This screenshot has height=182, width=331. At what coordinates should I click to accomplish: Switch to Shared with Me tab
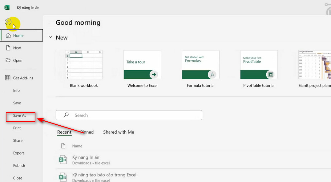[119, 132]
